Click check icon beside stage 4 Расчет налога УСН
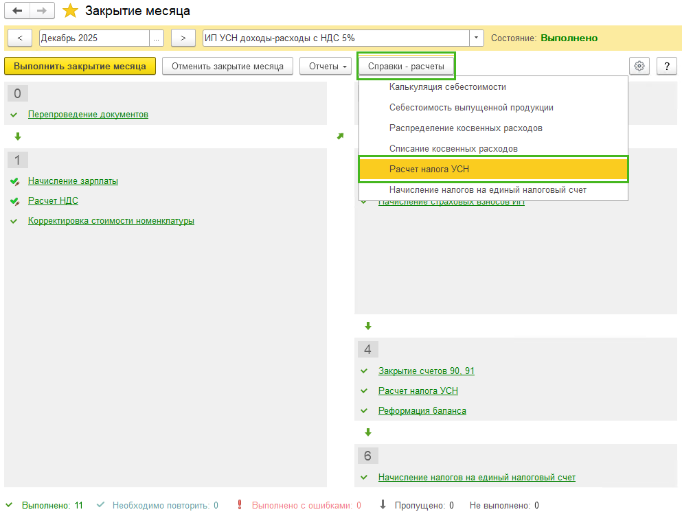682x514 pixels. tap(364, 391)
